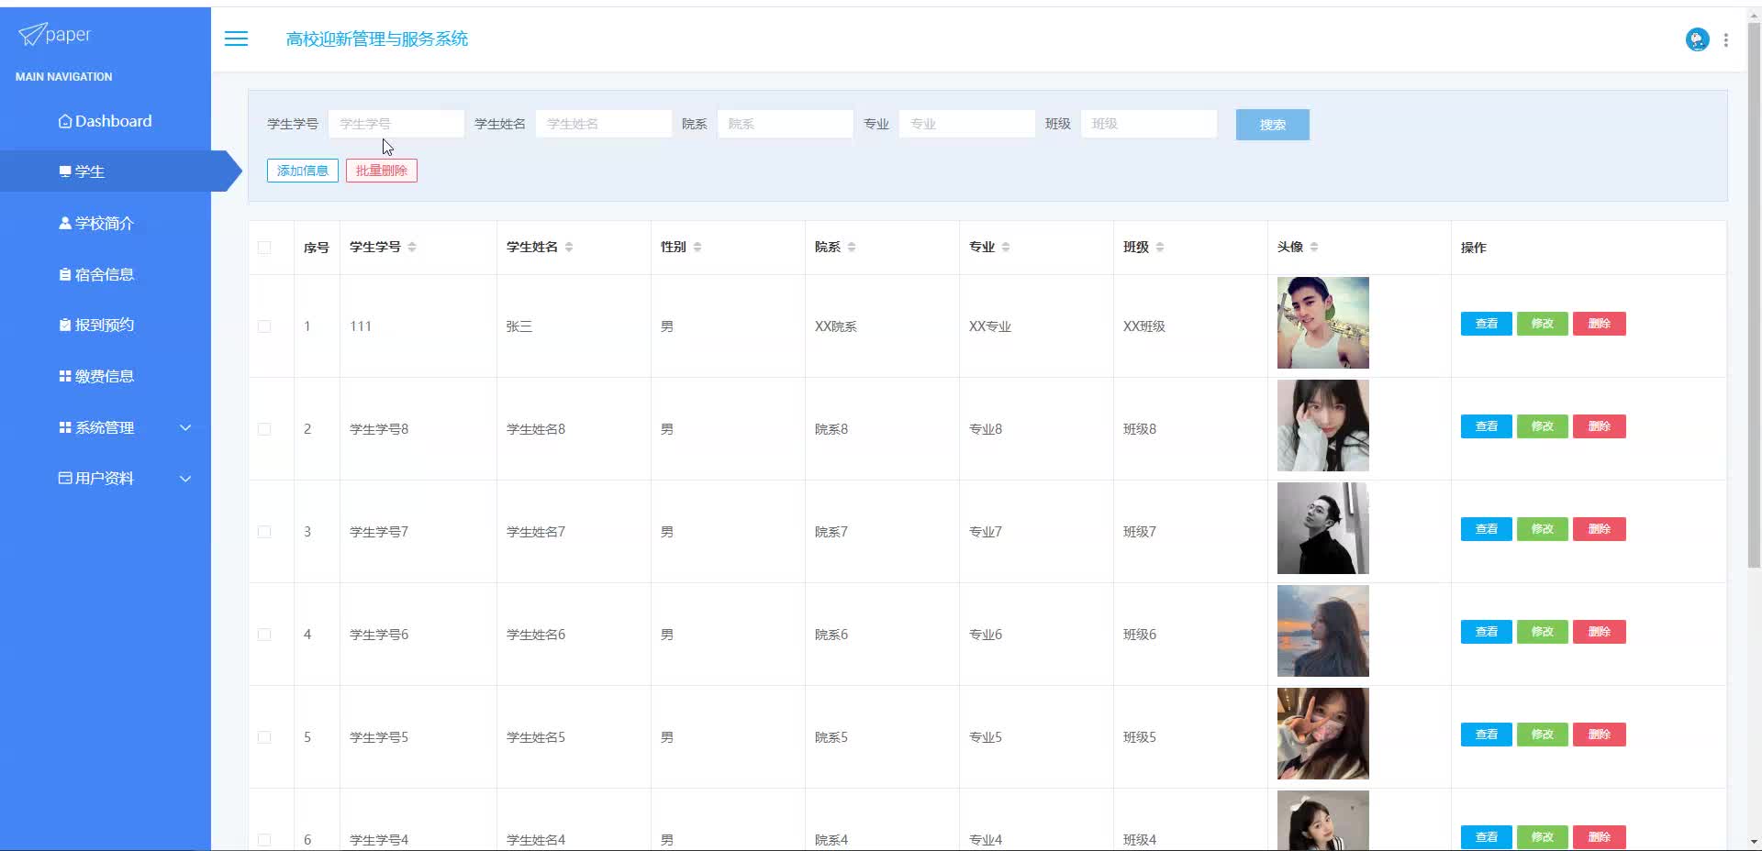Sort by 院系 column arrows
The image size is (1762, 851).
coord(852,247)
